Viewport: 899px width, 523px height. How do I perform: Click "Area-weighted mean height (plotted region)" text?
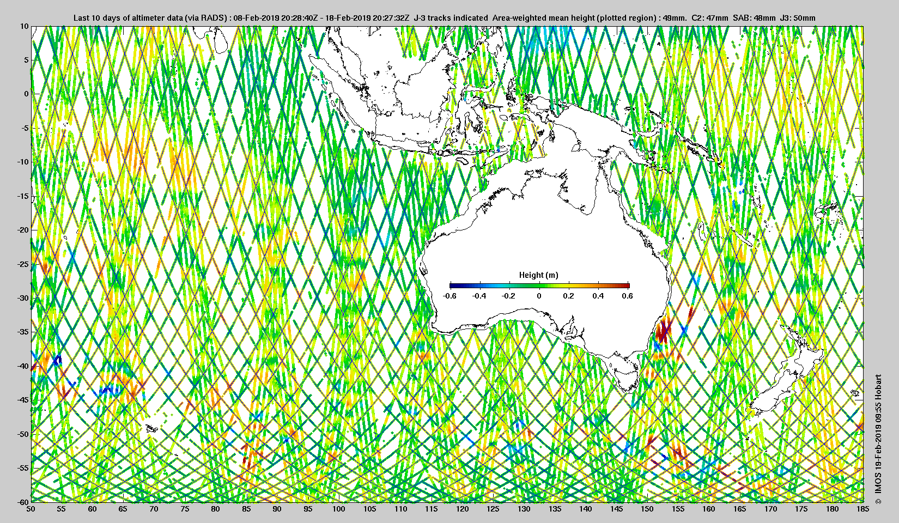tap(574, 17)
